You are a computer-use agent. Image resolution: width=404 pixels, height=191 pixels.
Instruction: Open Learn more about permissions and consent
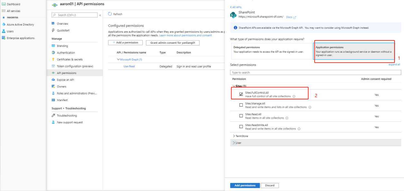pyautogui.click(x=185, y=35)
